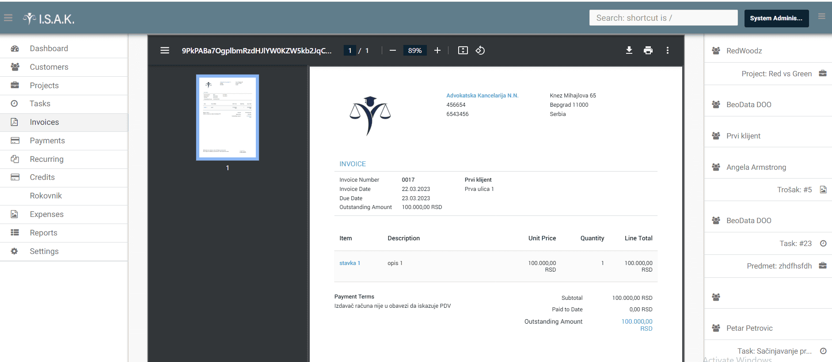Open the left hamburger menu

click(x=8, y=18)
